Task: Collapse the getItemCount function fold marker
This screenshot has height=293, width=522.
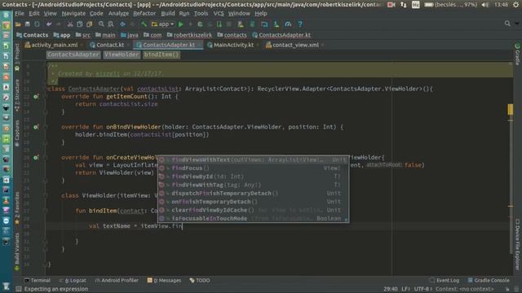Action: coord(46,97)
